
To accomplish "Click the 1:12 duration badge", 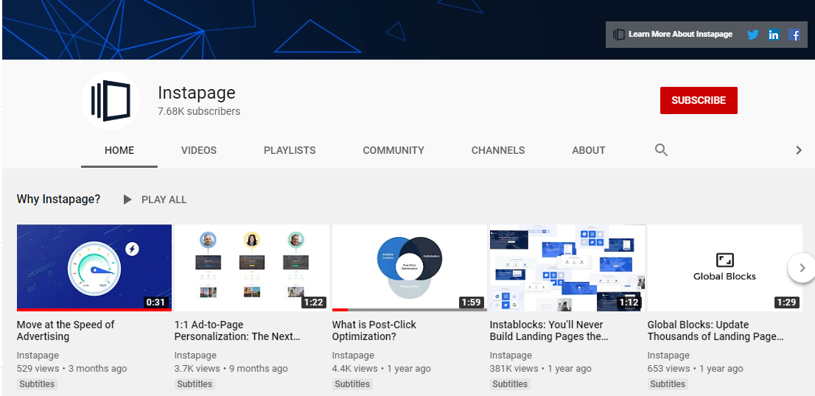I will pyautogui.click(x=629, y=302).
